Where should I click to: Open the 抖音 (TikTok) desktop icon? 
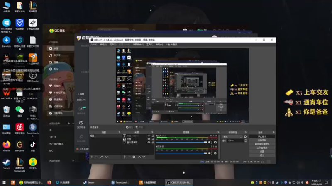(x=33, y=146)
